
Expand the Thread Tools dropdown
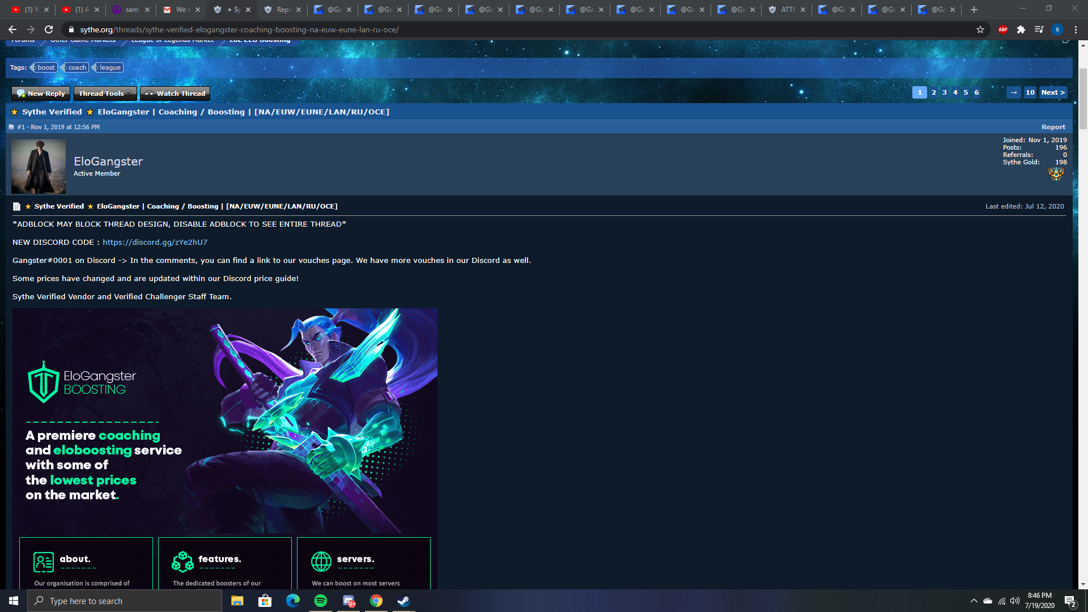click(x=105, y=93)
